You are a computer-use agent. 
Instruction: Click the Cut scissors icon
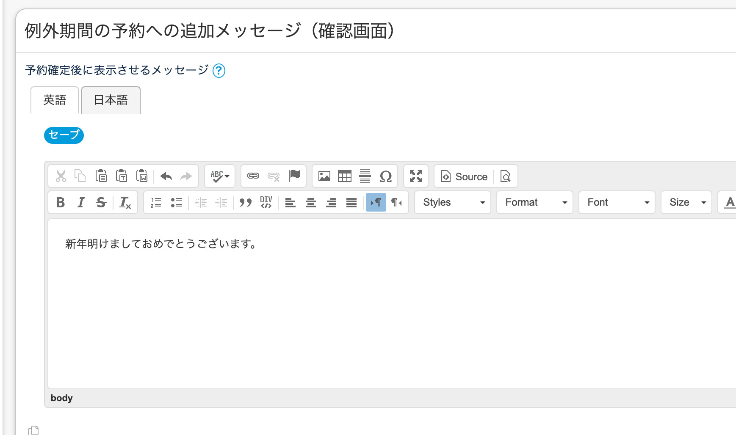coord(61,176)
